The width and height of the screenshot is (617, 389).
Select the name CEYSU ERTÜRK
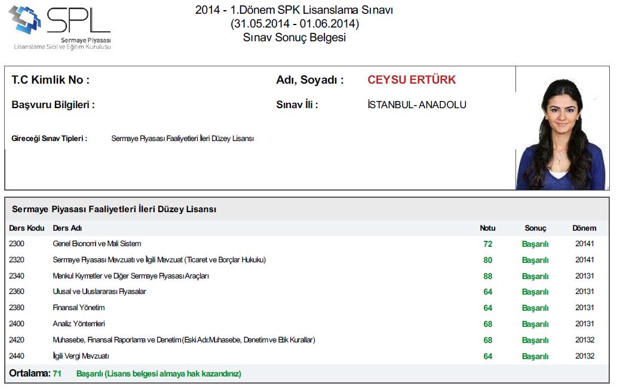pos(412,79)
